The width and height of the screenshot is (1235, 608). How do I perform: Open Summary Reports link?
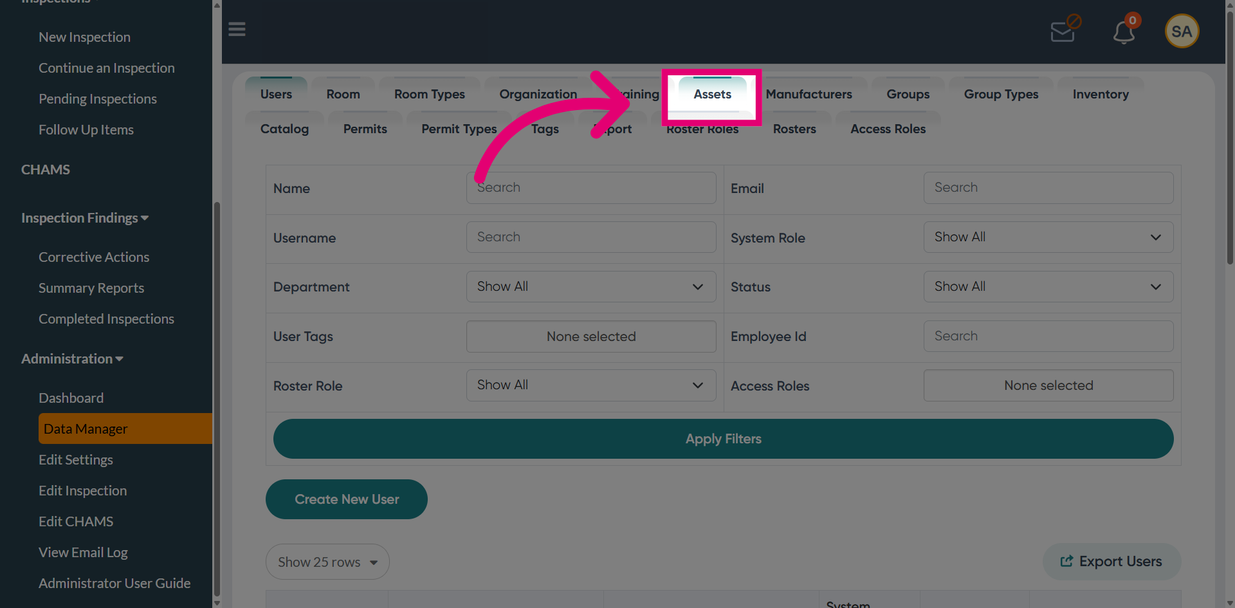click(x=91, y=288)
